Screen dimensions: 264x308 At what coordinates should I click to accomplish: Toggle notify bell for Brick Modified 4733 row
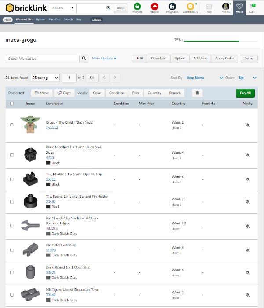tap(248, 155)
